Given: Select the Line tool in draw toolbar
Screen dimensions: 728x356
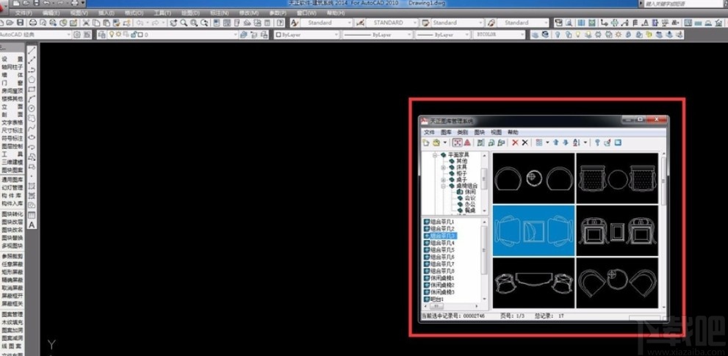Looking at the screenshot, I should click(32, 51).
